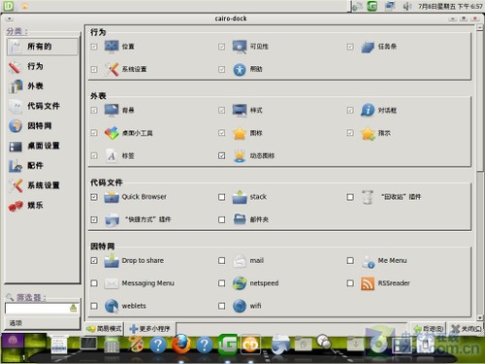
Task: Click the mail applet envelope icon
Action: (x=240, y=261)
